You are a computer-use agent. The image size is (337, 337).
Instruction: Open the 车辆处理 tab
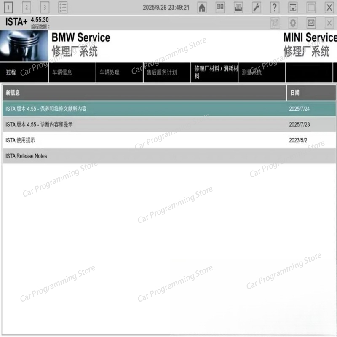click(x=120, y=72)
